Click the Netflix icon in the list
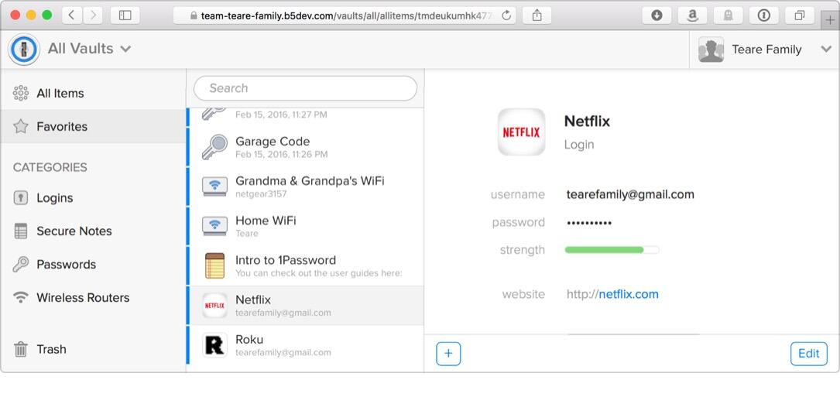 pos(214,306)
